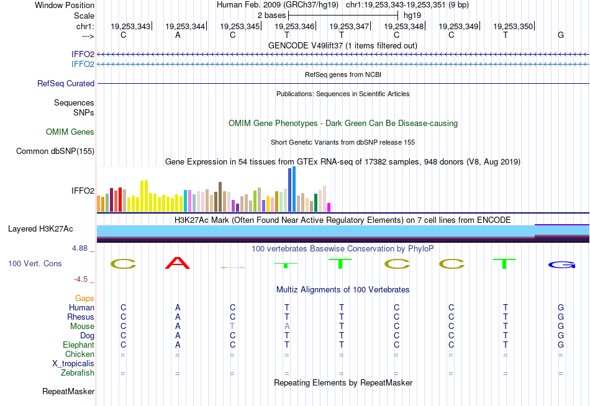Click ruler position label 19,253,345
The image size is (590, 406).
pos(240,26)
